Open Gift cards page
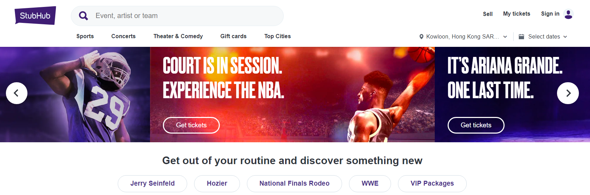 (x=233, y=36)
